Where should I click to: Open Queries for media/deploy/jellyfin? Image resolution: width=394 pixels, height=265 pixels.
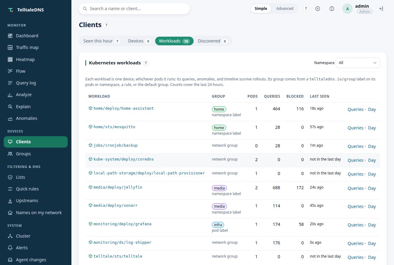pos(356,188)
